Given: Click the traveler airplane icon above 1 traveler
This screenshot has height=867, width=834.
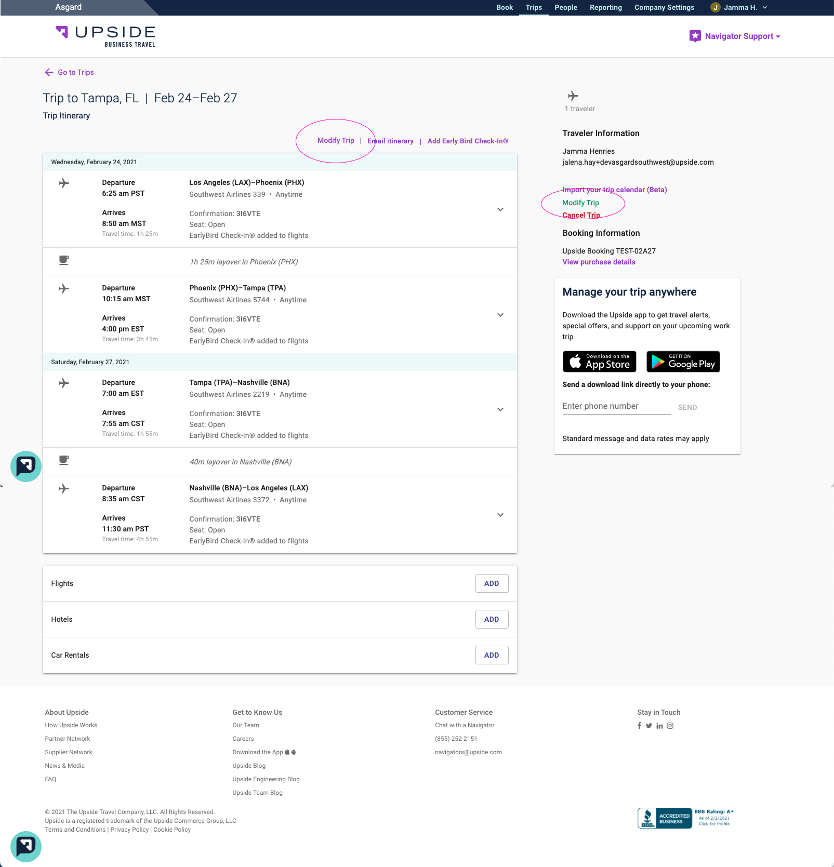Looking at the screenshot, I should point(573,96).
